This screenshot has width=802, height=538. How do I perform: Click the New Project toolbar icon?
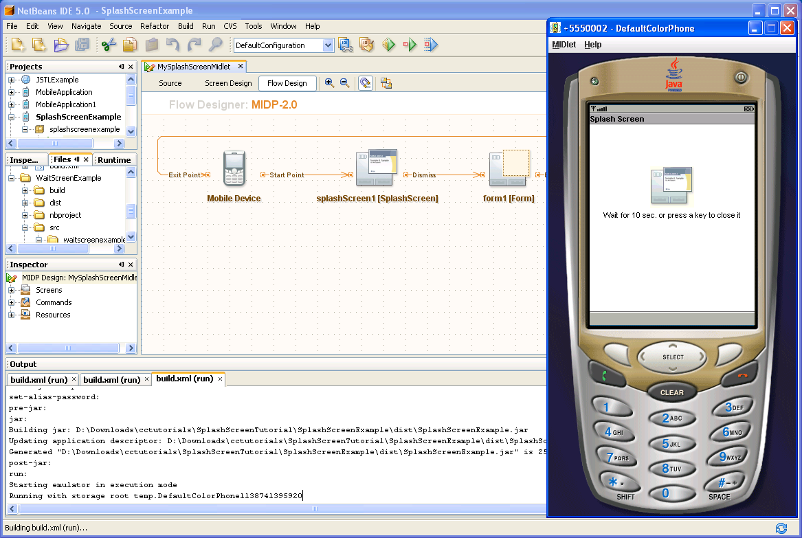pos(39,45)
